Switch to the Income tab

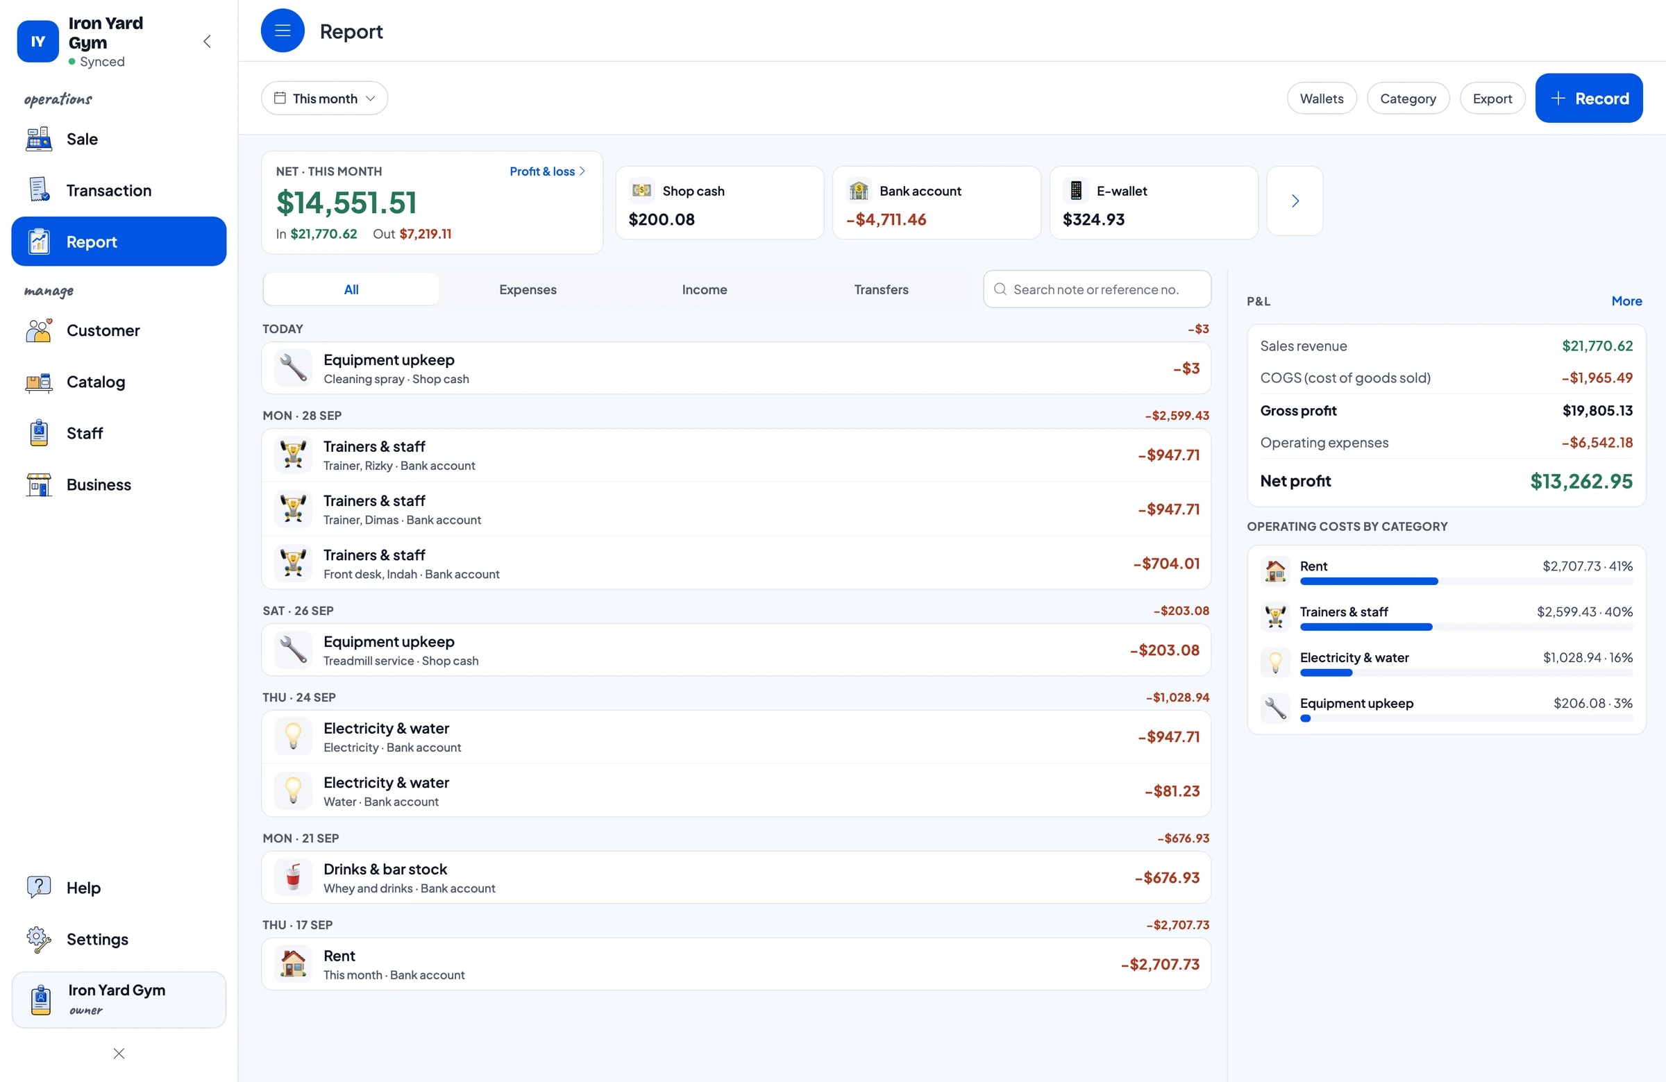coord(703,289)
